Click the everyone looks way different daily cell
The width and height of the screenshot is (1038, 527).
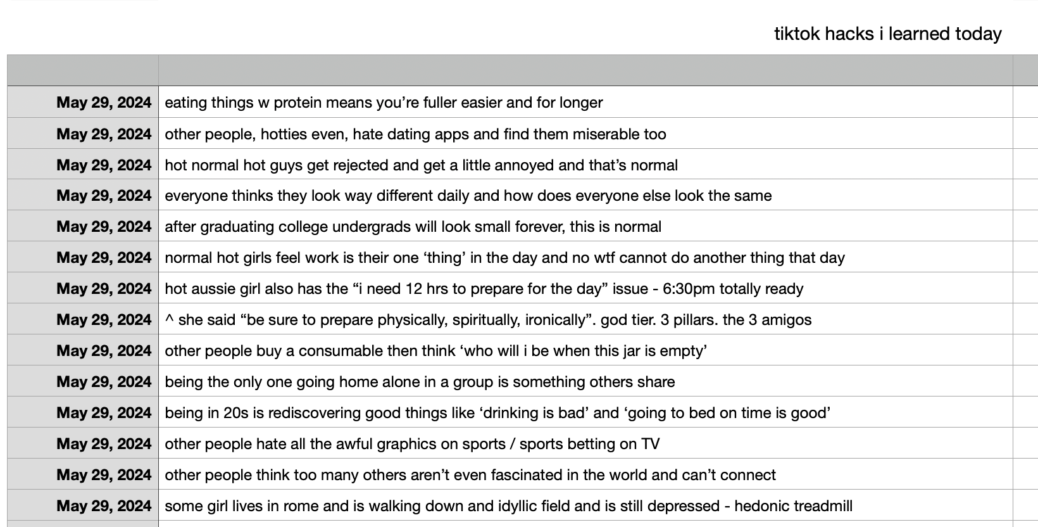point(585,195)
